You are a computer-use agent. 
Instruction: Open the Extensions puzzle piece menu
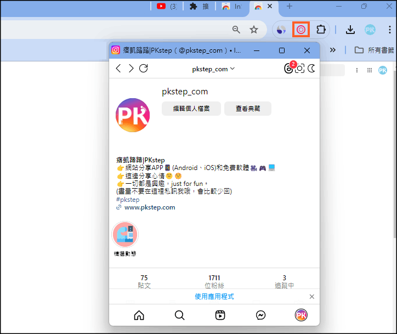[x=321, y=30]
